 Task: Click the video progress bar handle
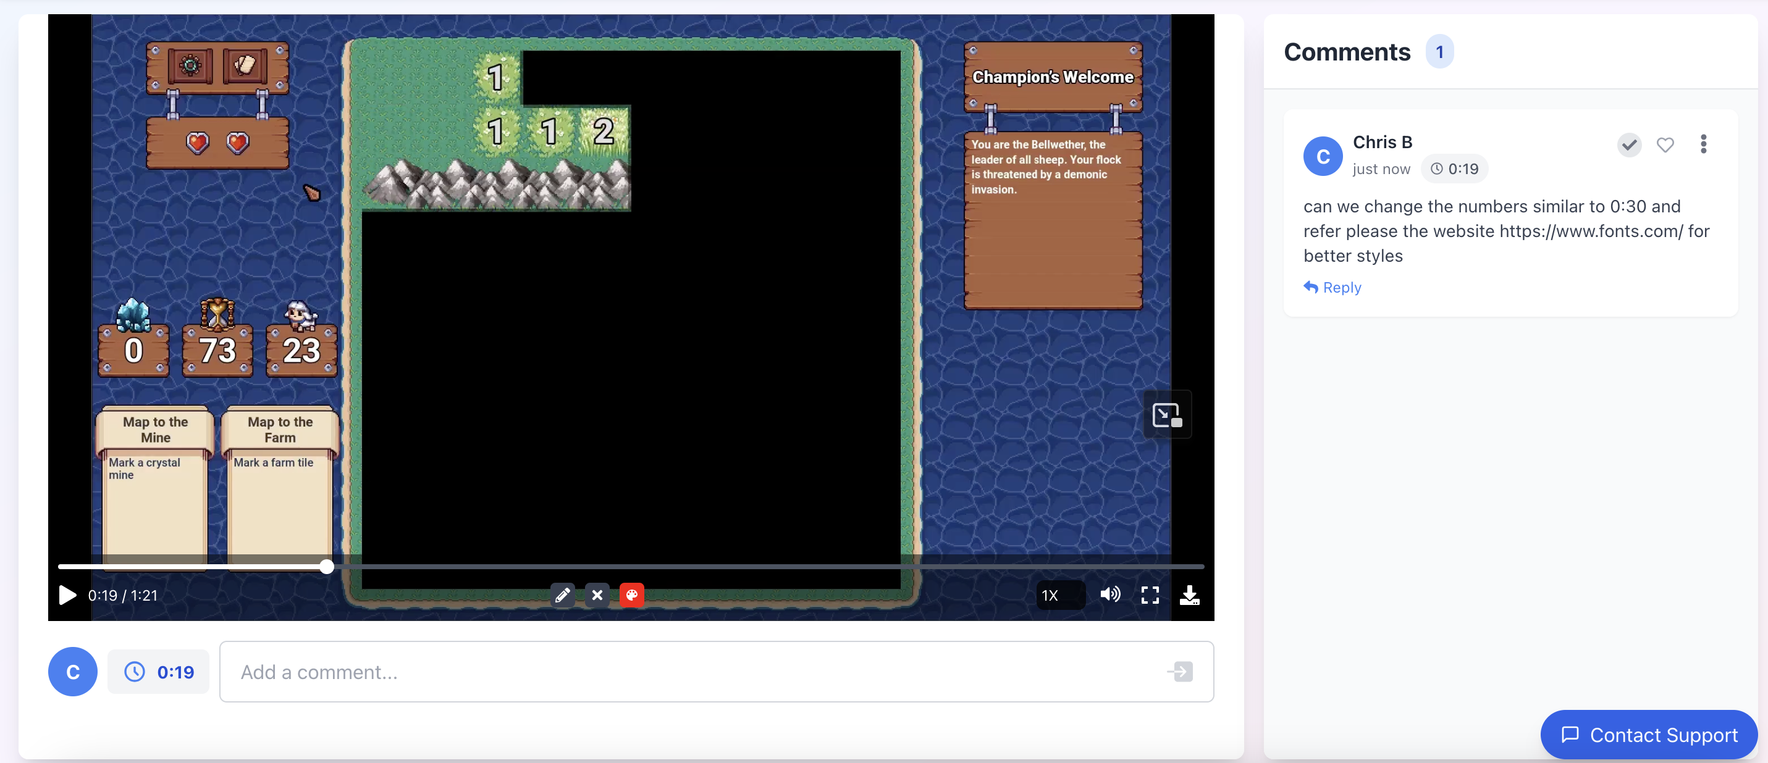(327, 567)
